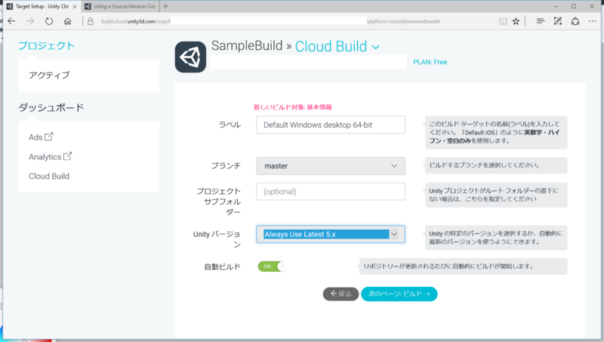Image resolution: width=604 pixels, height=342 pixels.
Task: Open reading view book icon
Action: [503, 21]
